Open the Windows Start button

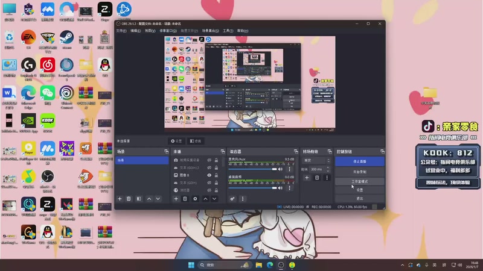tap(191, 265)
